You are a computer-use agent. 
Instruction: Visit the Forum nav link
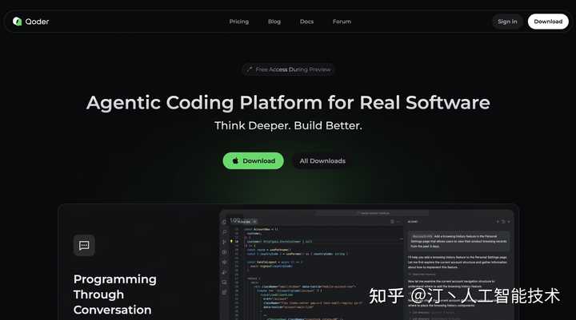click(x=342, y=22)
